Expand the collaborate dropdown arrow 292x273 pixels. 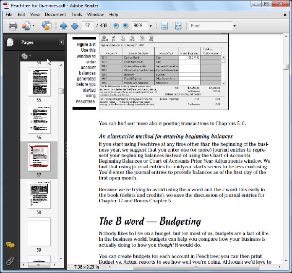coord(34,25)
